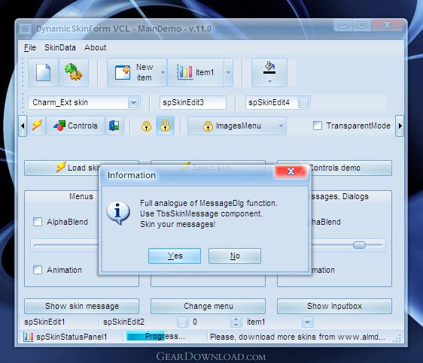Decrease the spin edit value with down arrow
This screenshot has height=363, width=423.
coord(236,325)
